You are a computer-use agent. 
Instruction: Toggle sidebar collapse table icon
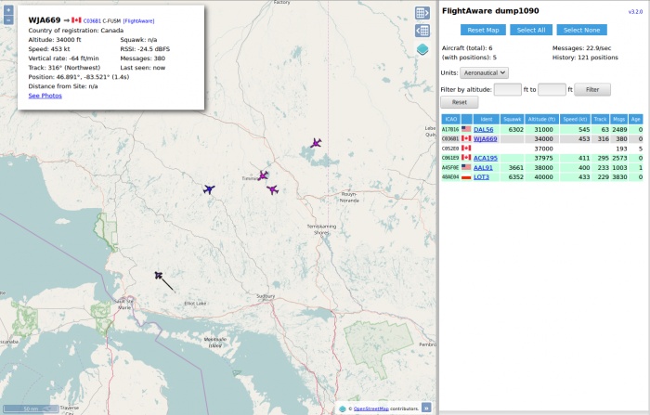(x=422, y=31)
